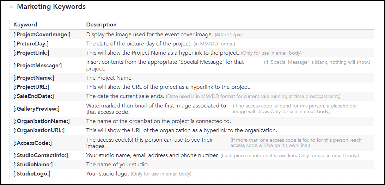This screenshot has height=185, width=385.
Task: Select the [:OrganizationName:] keyword
Action: pyautogui.click(x=42, y=121)
